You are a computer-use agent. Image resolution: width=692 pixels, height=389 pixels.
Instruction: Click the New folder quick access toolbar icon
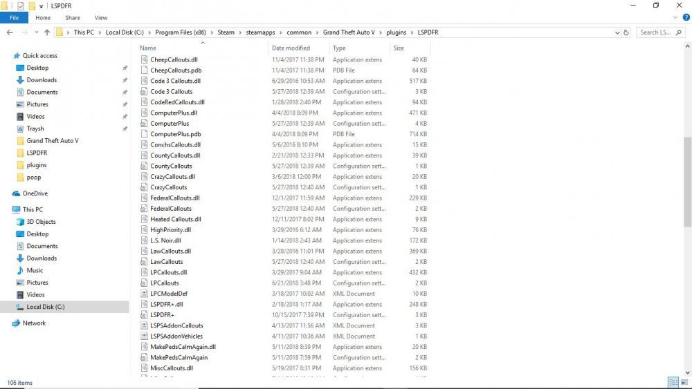click(x=32, y=6)
